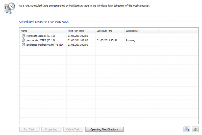Image resolution: width=202 pixels, height=135 pixels.
Task: Click the Microsoft Outlook task stopwatch icon
Action: coord(23,36)
